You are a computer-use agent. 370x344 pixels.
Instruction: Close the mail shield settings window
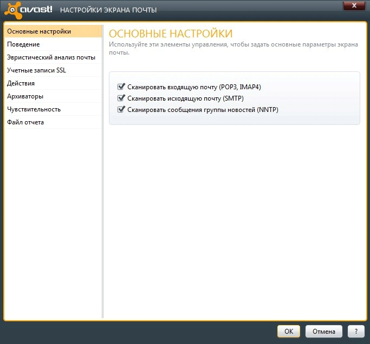coord(354,5)
